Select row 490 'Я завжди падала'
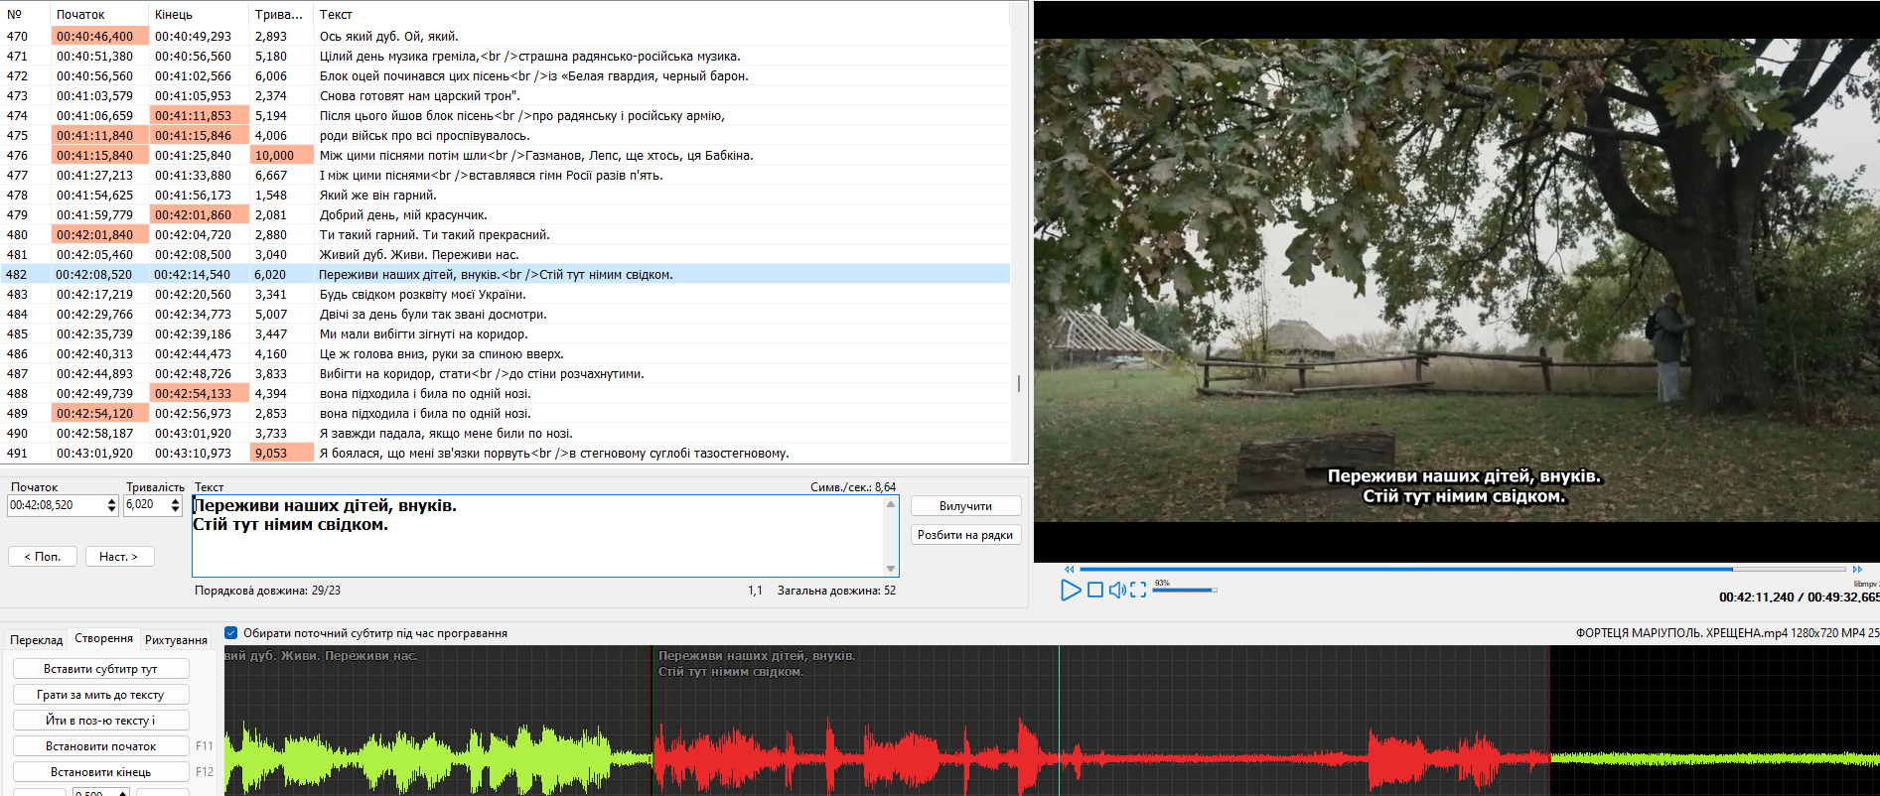The height and width of the screenshot is (796, 1880). point(506,433)
